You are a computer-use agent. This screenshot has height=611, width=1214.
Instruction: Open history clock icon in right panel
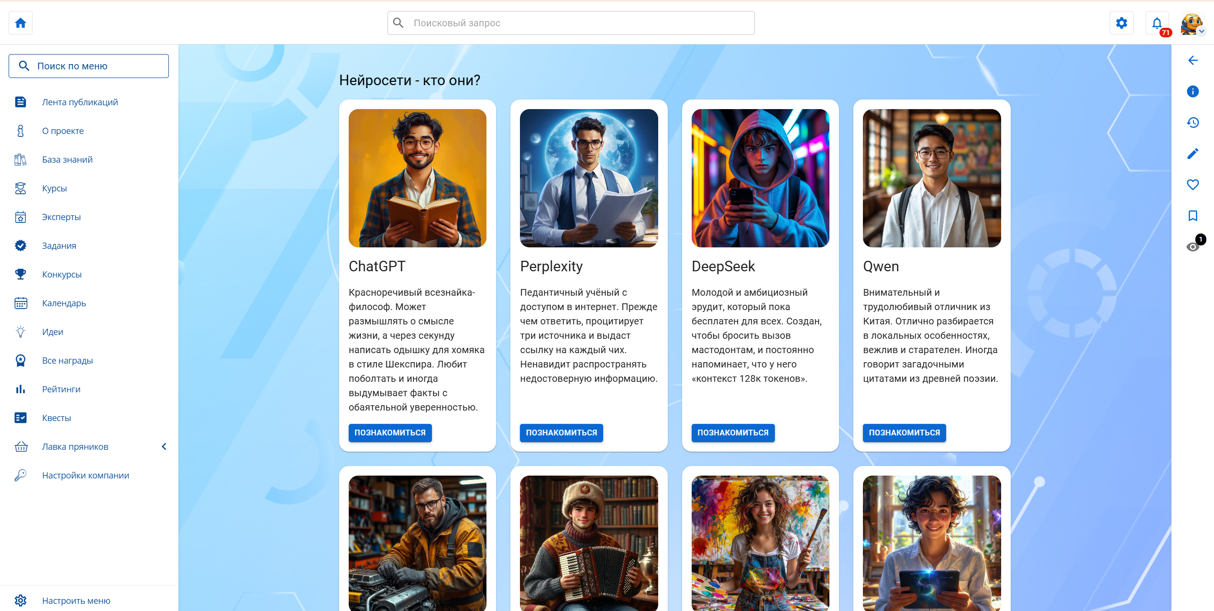pyautogui.click(x=1192, y=122)
